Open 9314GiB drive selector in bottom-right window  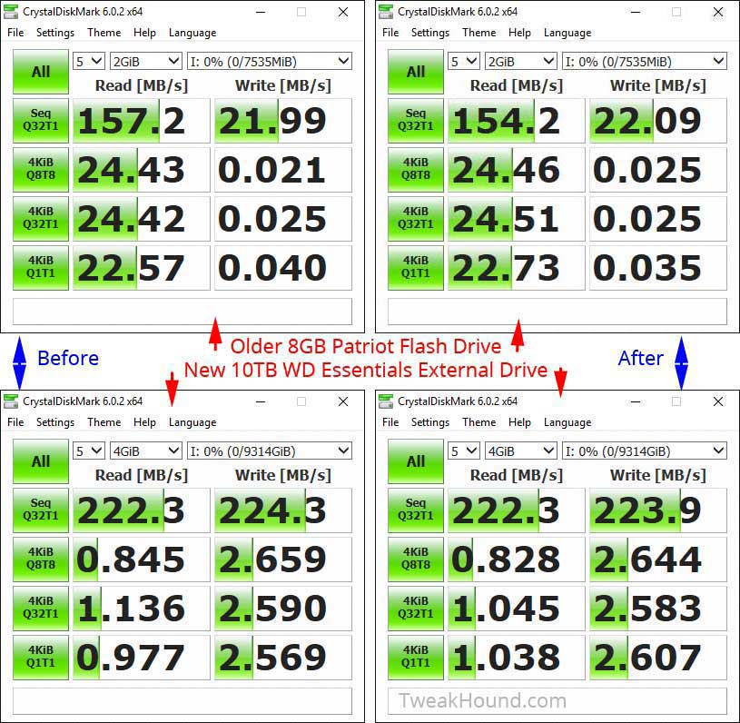644,451
